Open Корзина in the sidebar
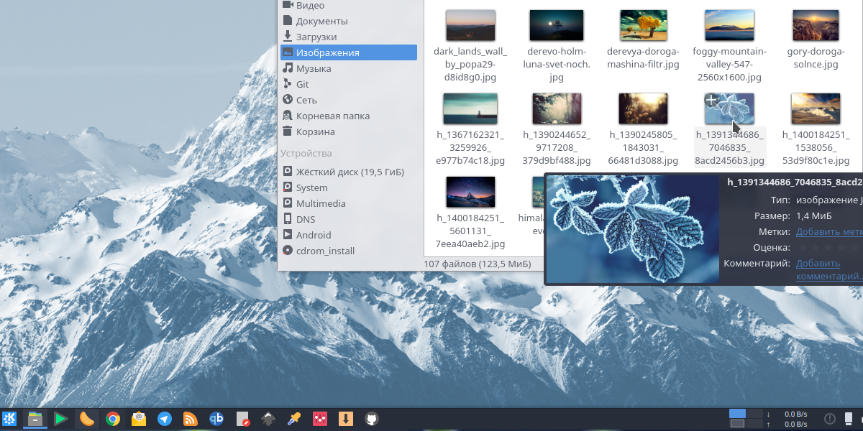863x431 pixels. (315, 131)
